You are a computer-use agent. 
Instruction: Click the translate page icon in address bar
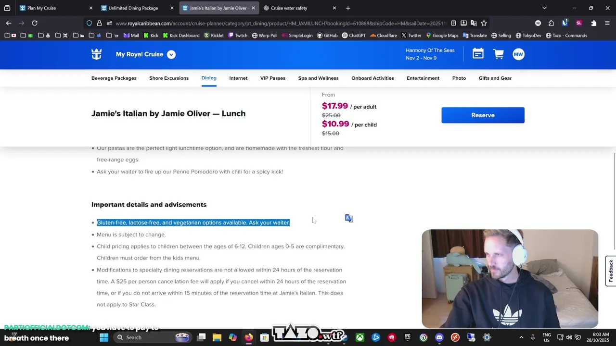pyautogui.click(x=474, y=23)
